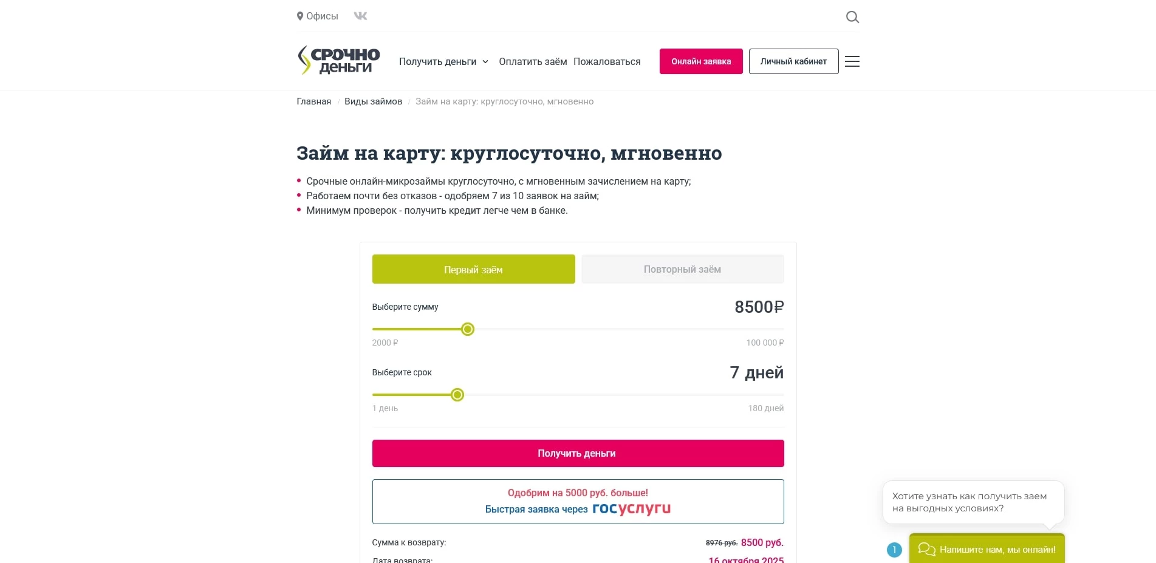Go to Главная via breadcrumb

pos(313,101)
